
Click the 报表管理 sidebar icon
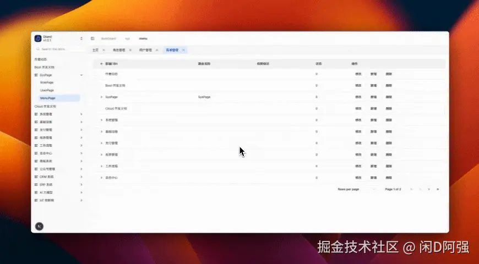pyautogui.click(x=36, y=137)
